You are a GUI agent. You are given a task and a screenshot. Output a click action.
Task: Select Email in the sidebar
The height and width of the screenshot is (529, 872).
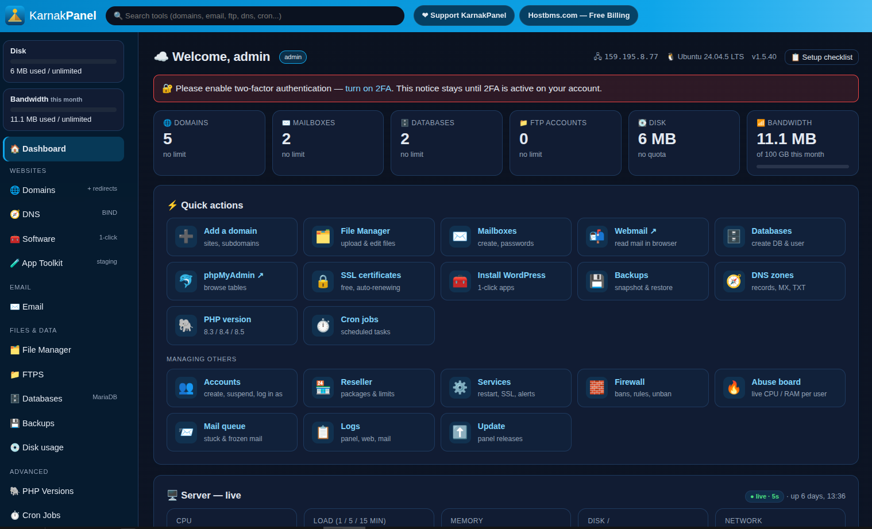(x=64, y=307)
